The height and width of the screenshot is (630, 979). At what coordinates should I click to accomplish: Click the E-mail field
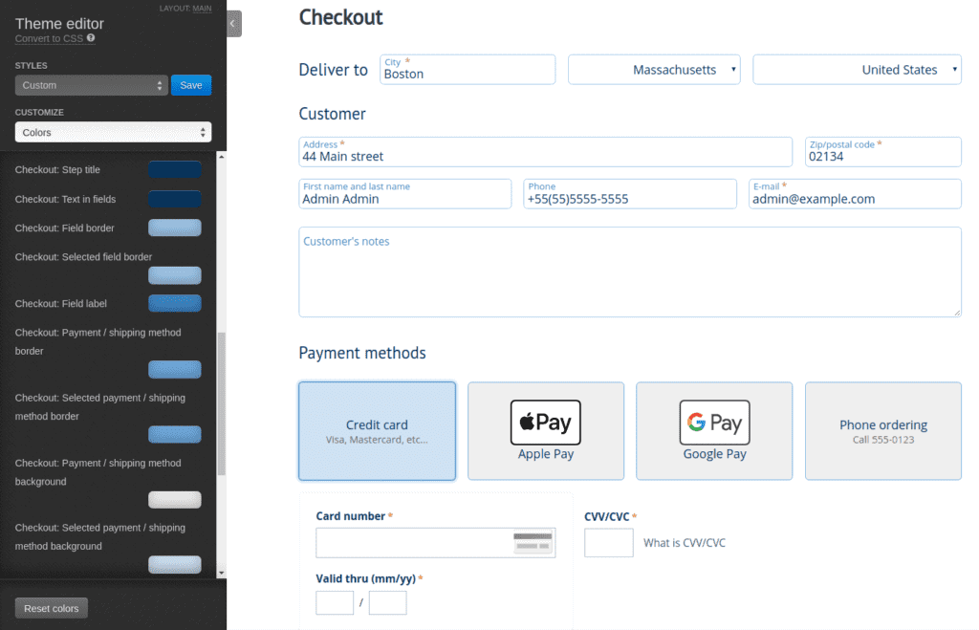tap(855, 193)
